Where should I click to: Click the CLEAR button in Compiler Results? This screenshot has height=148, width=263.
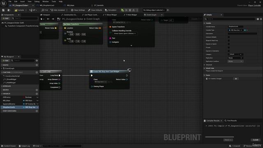(x=256, y=140)
